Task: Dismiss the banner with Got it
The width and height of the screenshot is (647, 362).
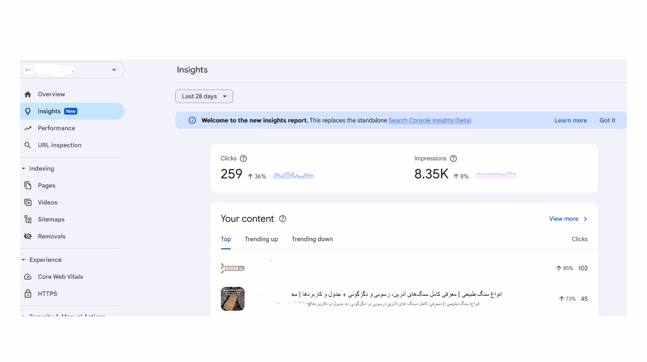Action: (x=607, y=120)
